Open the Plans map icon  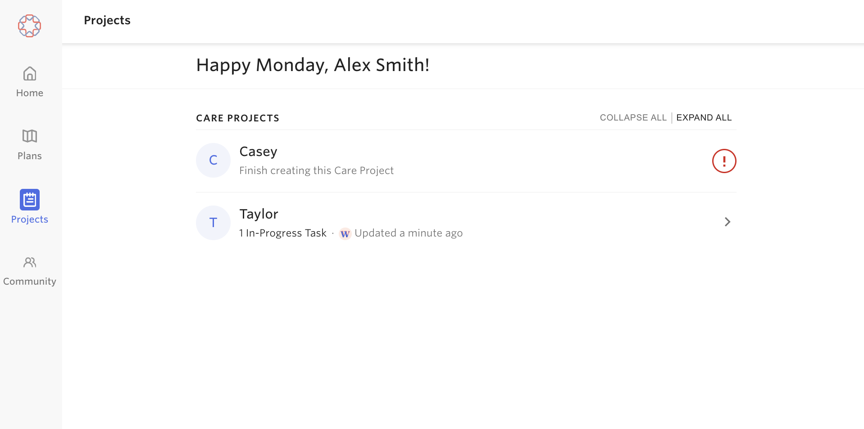[x=30, y=136]
